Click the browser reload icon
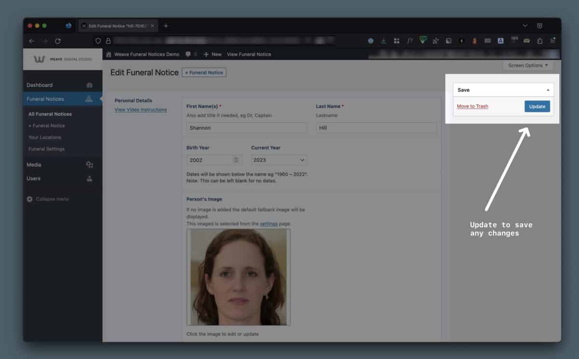The width and height of the screenshot is (579, 359). (58, 41)
